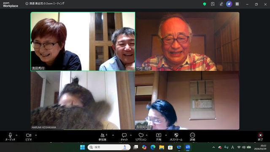
Task: Expand reactions options arrow
Action: [x=147, y=135]
